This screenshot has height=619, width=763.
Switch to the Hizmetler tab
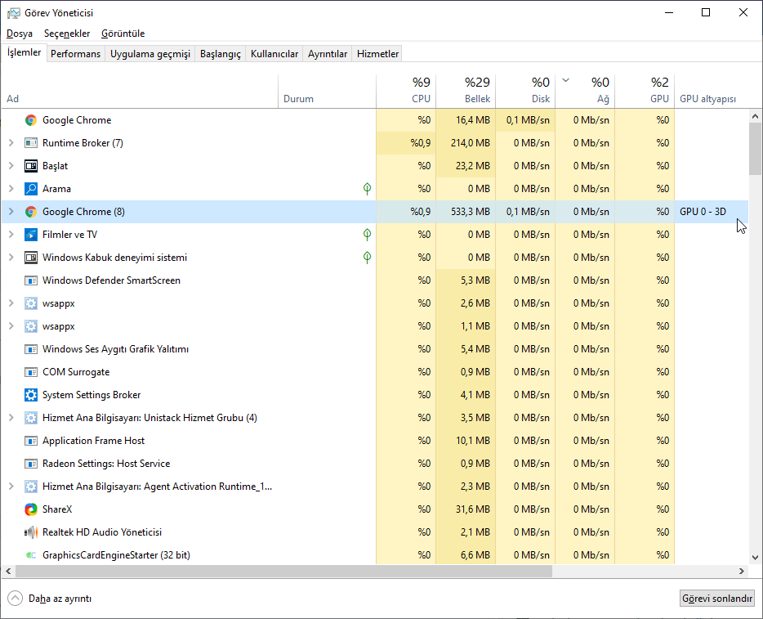click(x=377, y=54)
